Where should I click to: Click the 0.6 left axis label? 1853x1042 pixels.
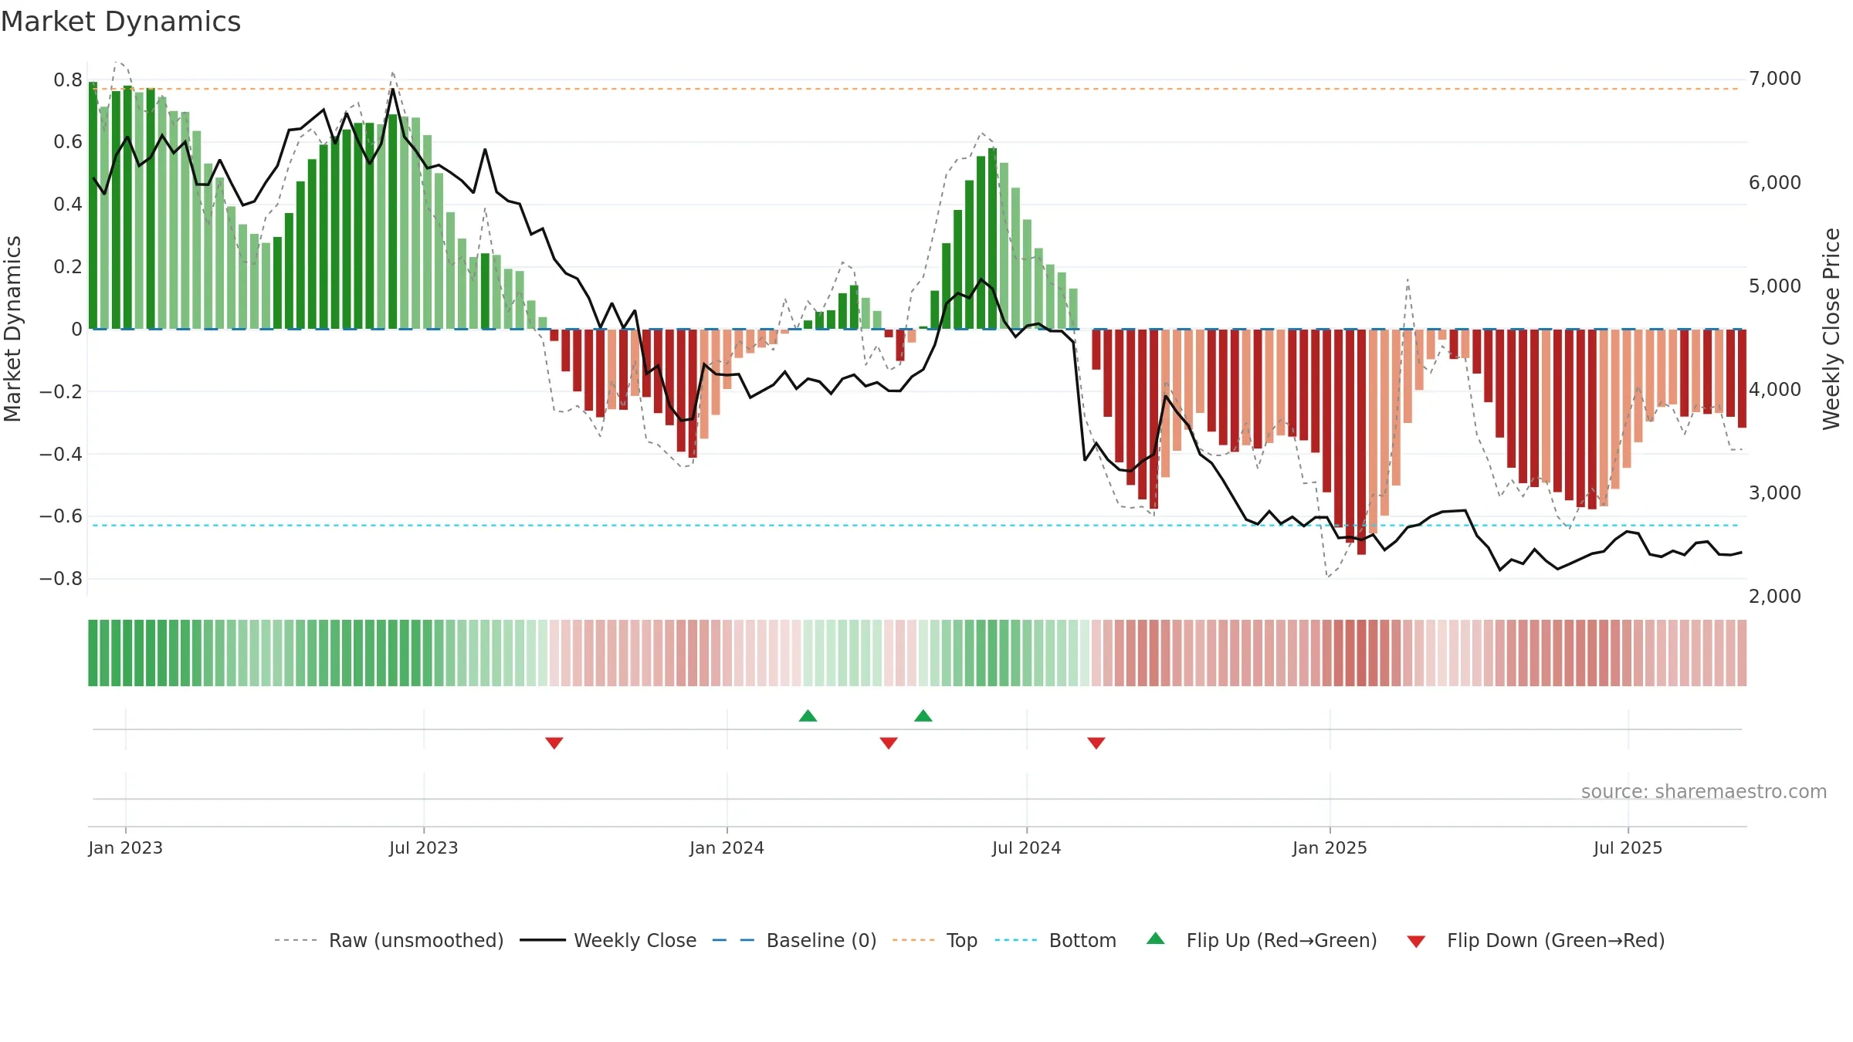click(x=68, y=142)
